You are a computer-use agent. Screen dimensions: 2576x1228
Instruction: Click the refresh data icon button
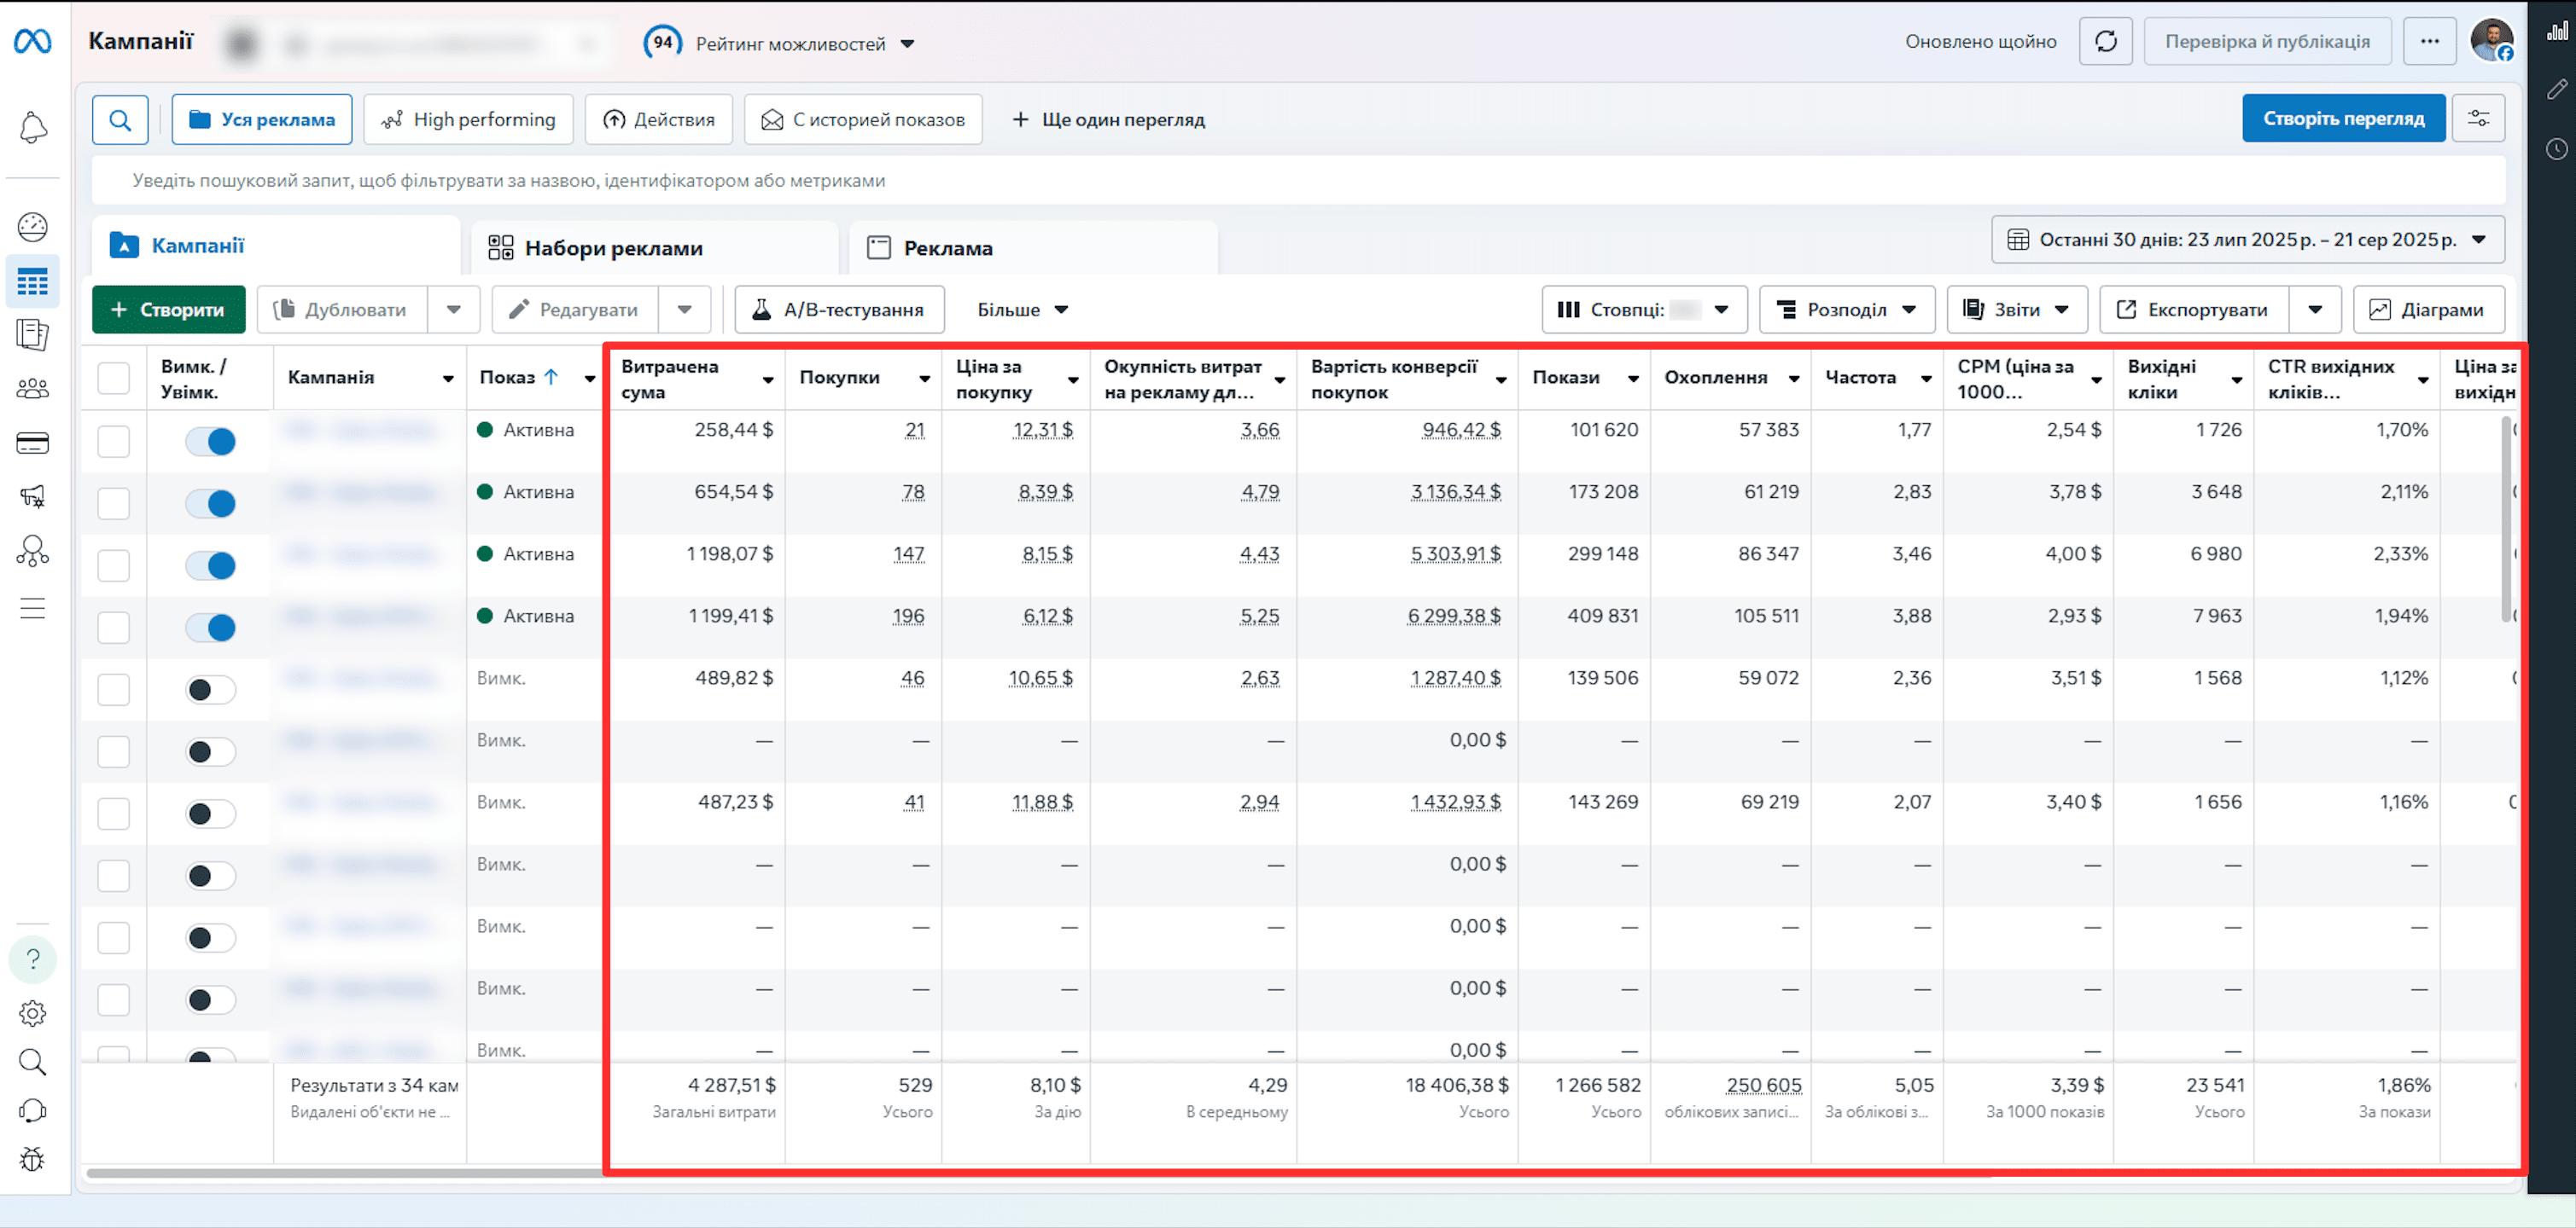pos(2106,42)
